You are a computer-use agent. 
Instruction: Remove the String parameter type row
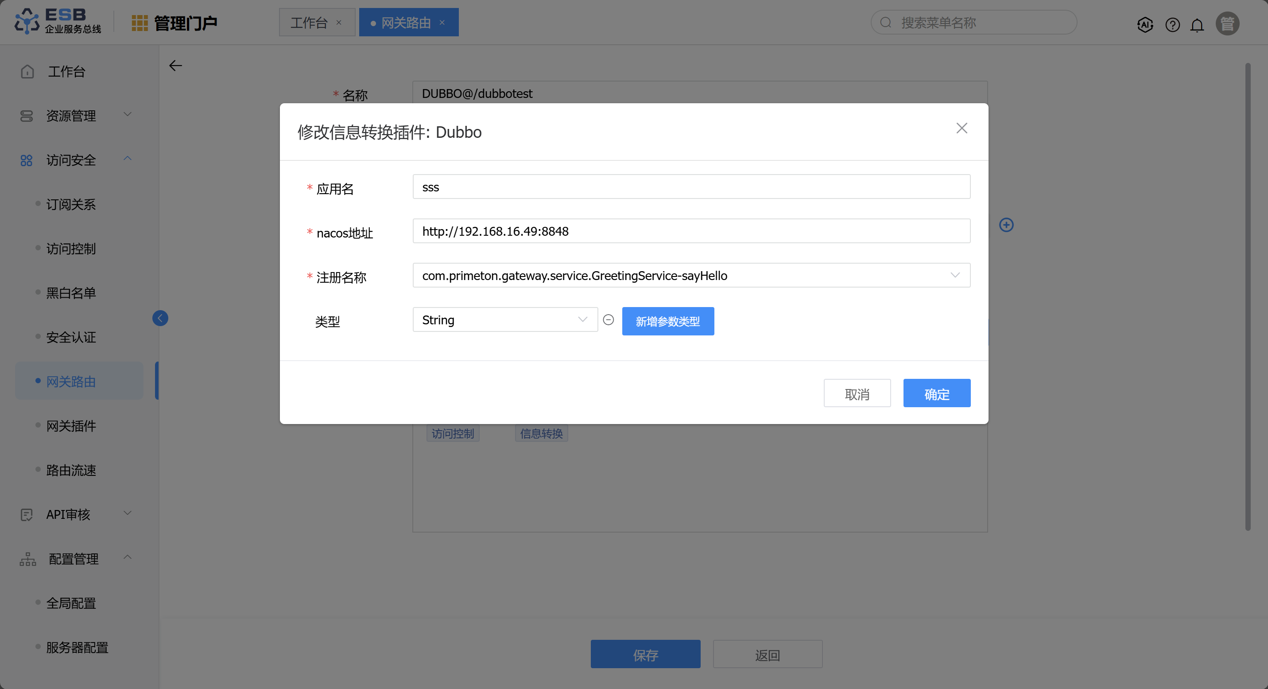pyautogui.click(x=609, y=320)
